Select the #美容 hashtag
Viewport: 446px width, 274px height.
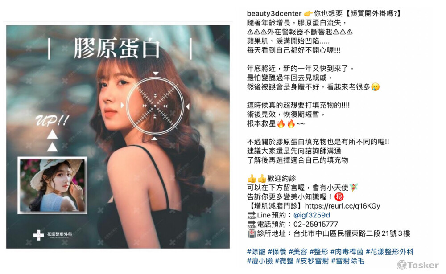(298, 252)
